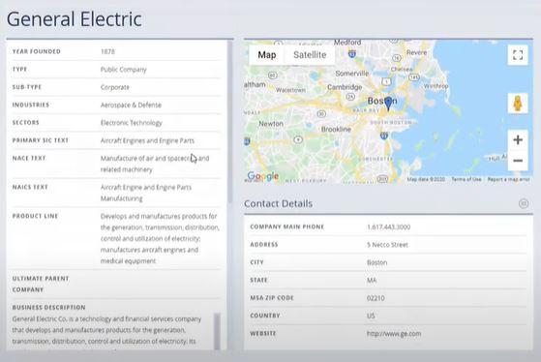Switch to the Satellite map view

(310, 55)
